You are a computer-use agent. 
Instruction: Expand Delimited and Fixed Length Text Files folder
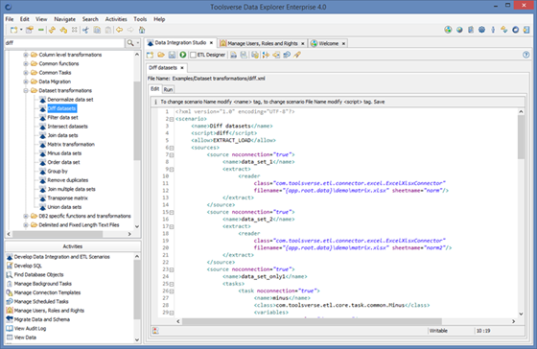pyautogui.click(x=26, y=225)
